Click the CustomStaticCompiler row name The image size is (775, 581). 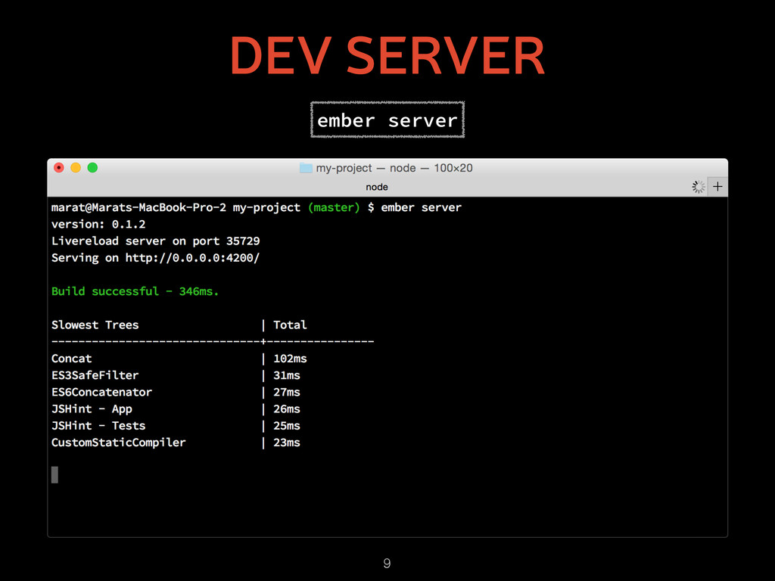[x=119, y=443]
